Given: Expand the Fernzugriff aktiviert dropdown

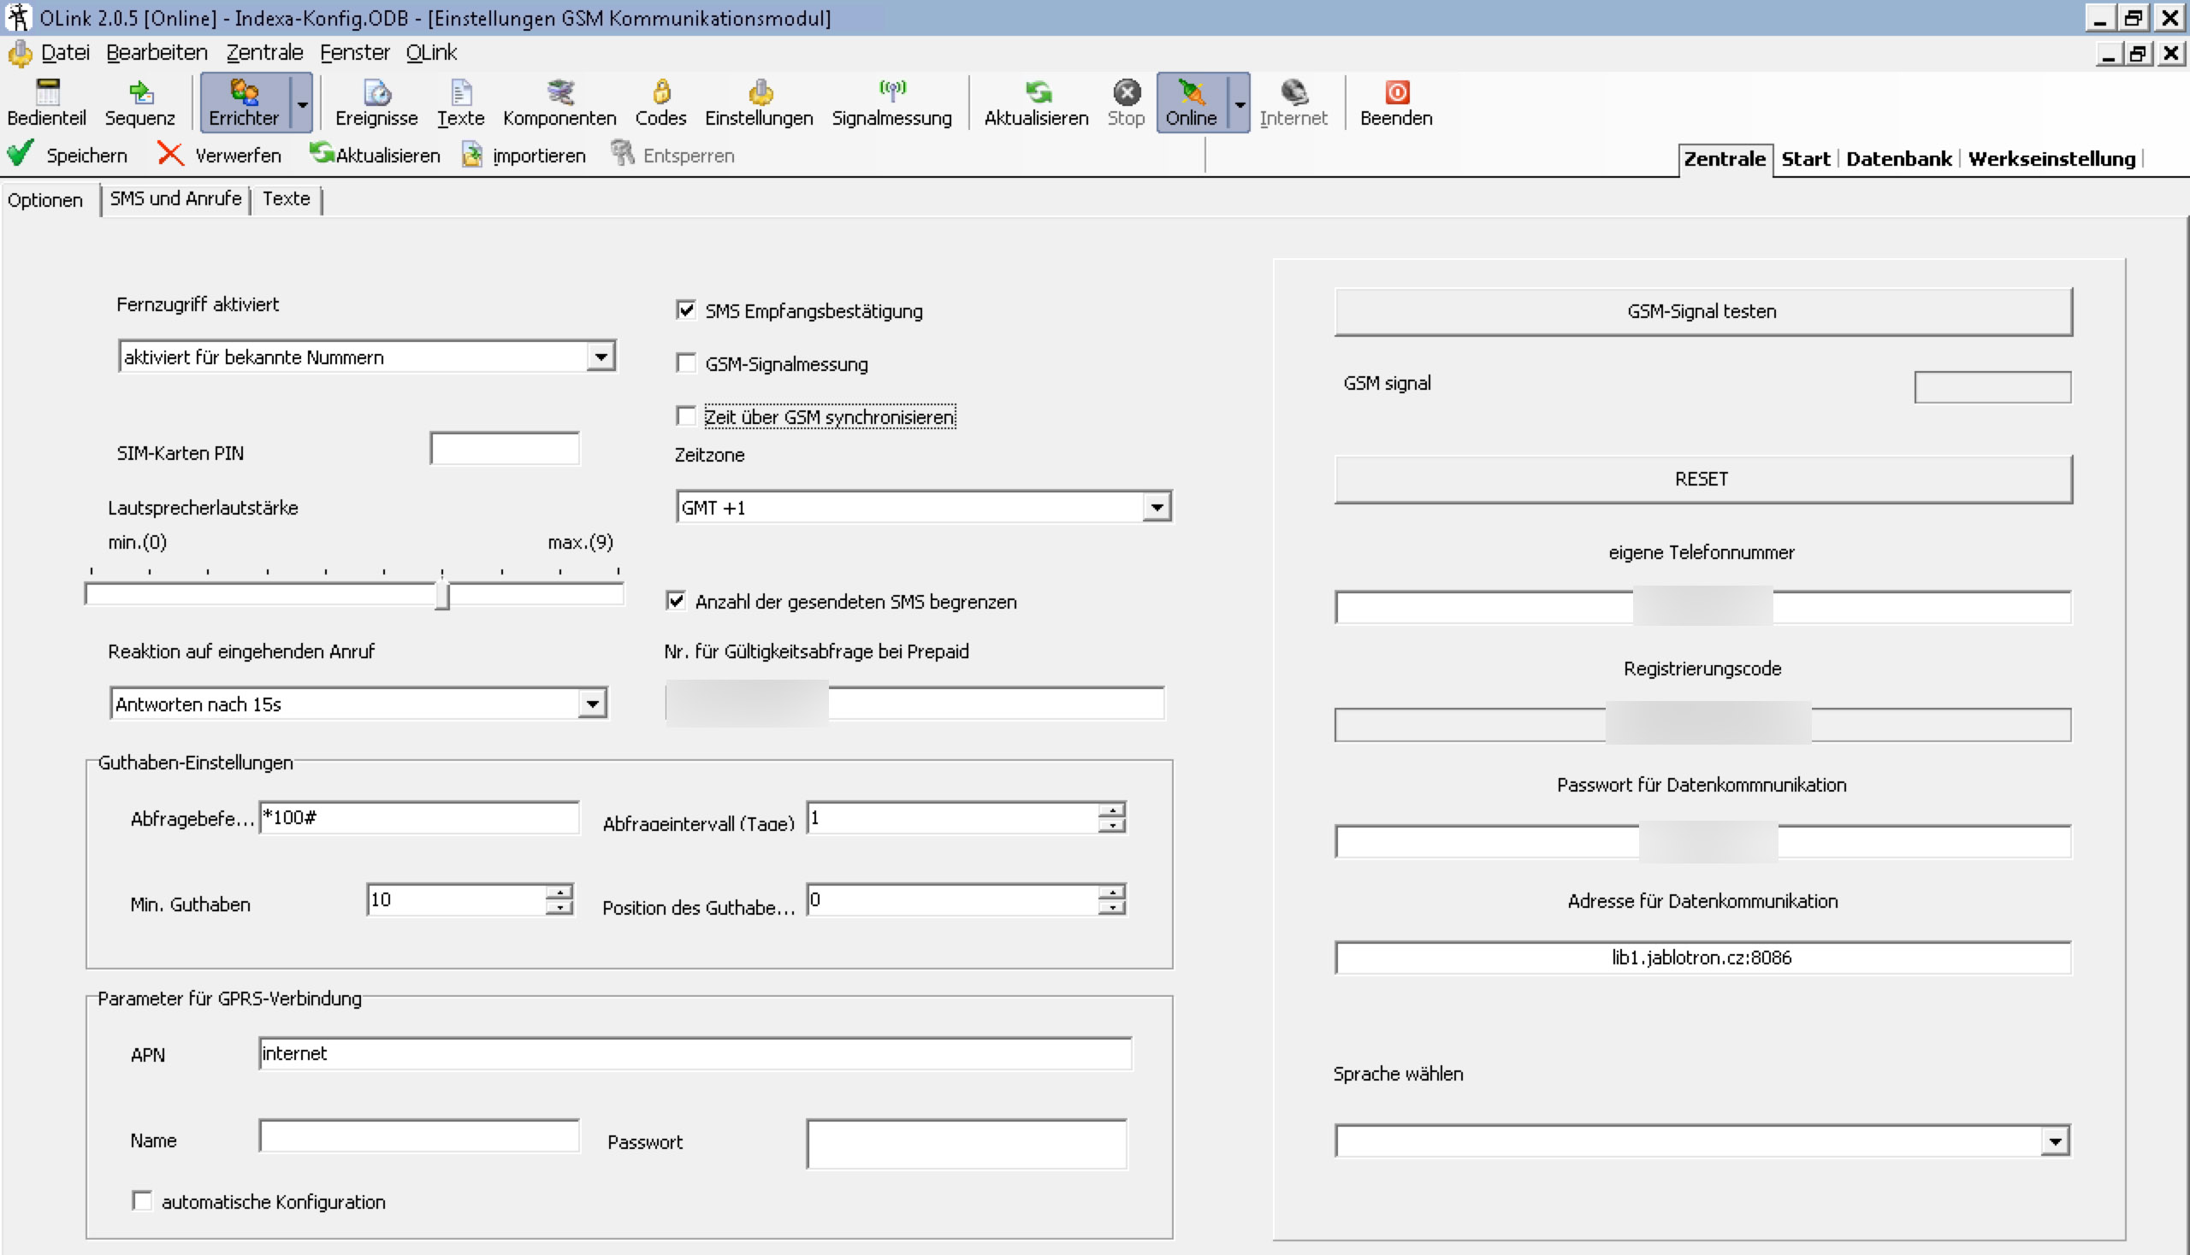Looking at the screenshot, I should tap(601, 356).
